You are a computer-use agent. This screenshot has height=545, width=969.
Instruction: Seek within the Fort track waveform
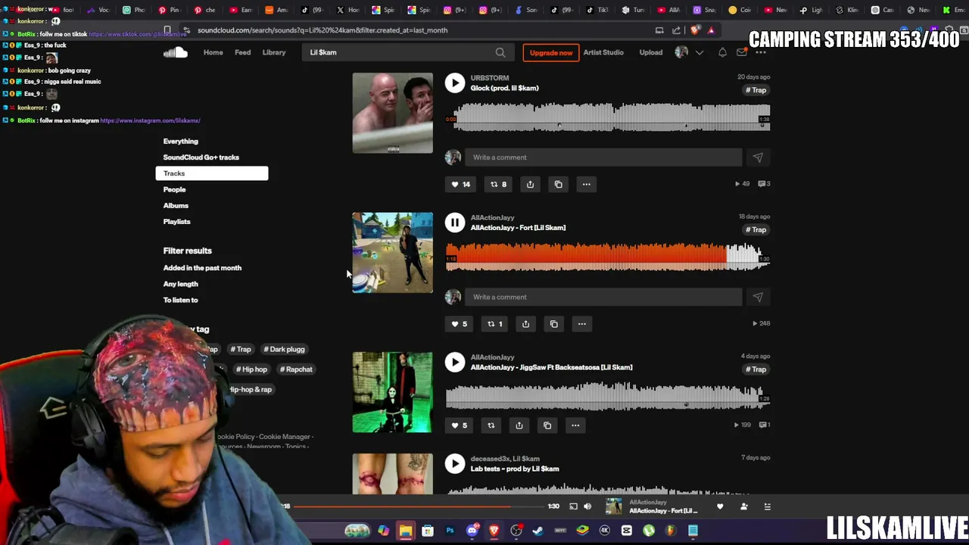(x=608, y=257)
